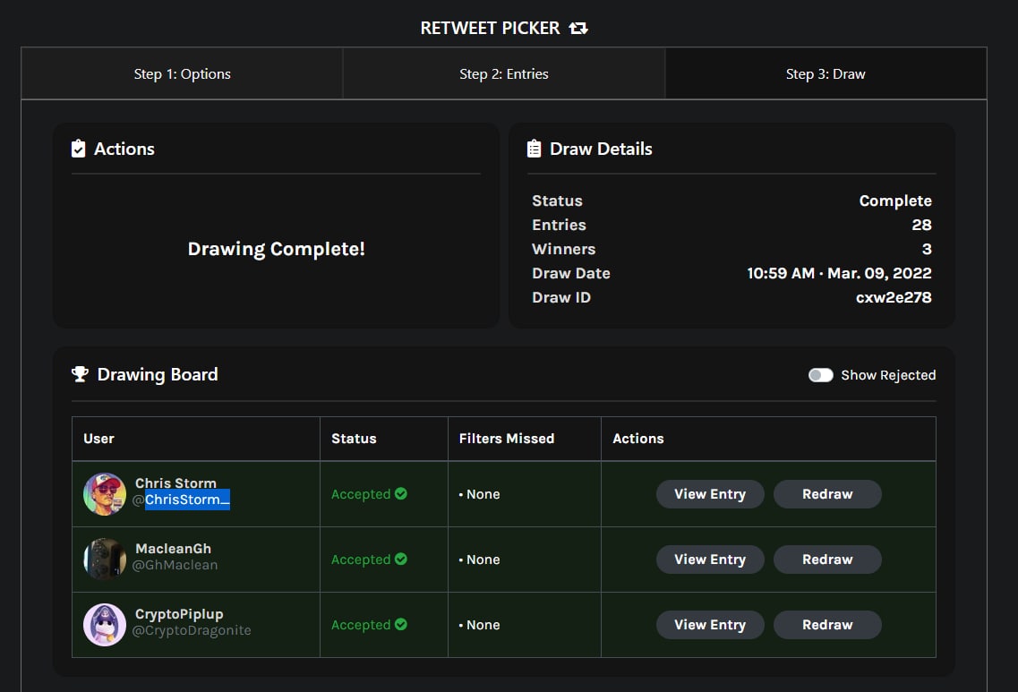Switch to the Step 2: Entries tab

tap(504, 74)
